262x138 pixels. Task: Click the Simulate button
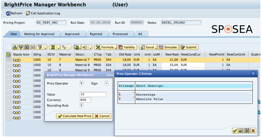pos(168,47)
